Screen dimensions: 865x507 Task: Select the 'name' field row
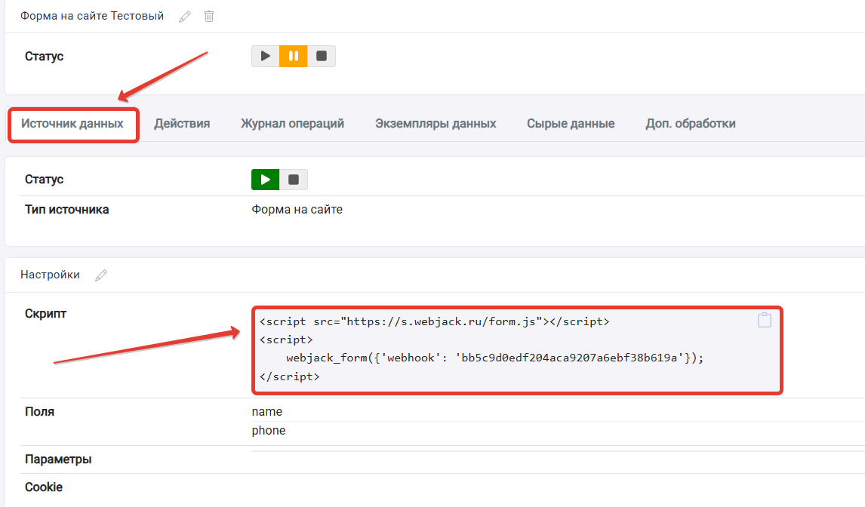267,411
